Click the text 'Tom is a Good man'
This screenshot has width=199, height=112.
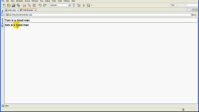(17, 20)
